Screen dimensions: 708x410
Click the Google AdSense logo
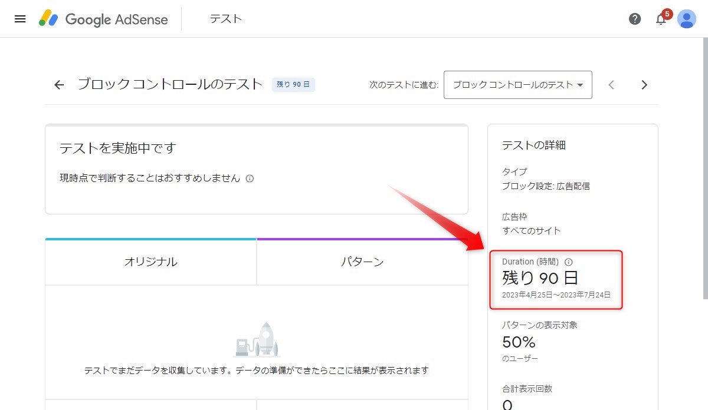tap(104, 19)
